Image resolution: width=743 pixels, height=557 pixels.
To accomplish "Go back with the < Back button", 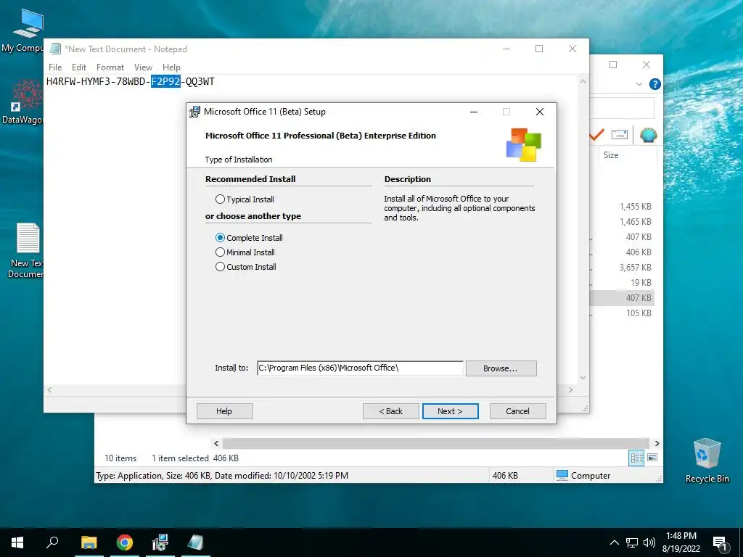I will click(391, 411).
